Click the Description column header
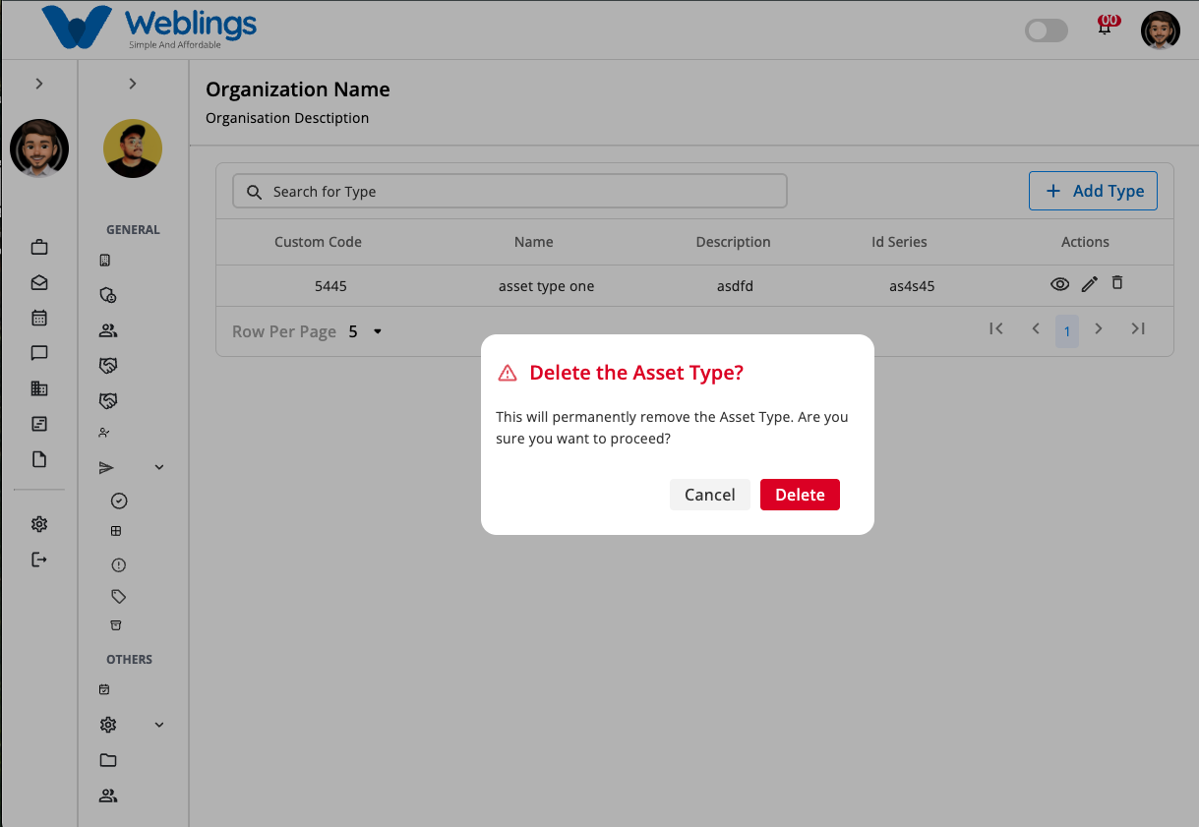Screen dimensions: 1199x827 (733, 242)
